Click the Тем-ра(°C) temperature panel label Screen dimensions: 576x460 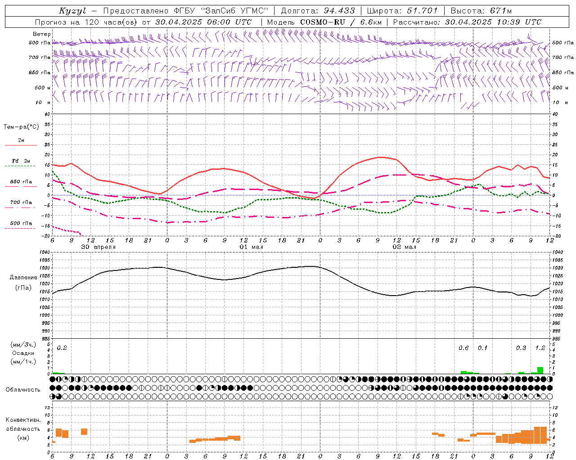coord(21,127)
